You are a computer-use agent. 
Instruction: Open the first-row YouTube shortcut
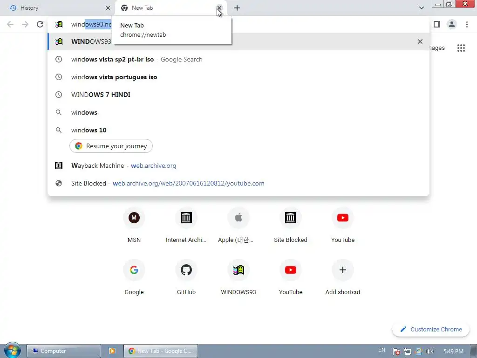(x=343, y=225)
